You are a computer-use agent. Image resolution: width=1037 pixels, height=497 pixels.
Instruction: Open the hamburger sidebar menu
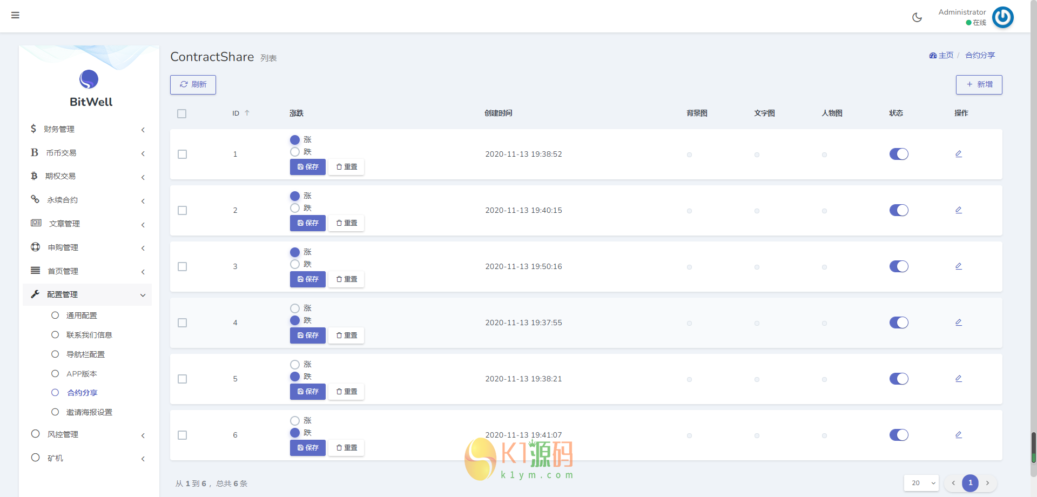click(x=15, y=15)
